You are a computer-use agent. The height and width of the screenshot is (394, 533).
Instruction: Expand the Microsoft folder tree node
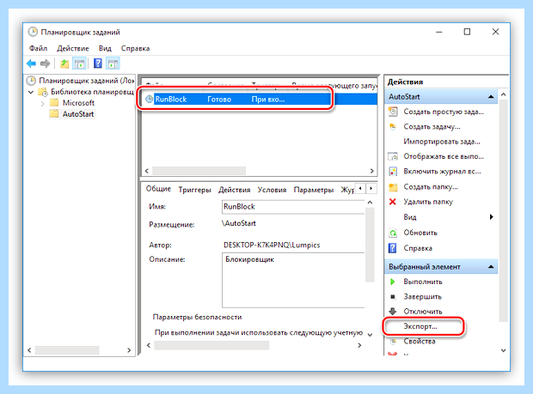[x=42, y=103]
